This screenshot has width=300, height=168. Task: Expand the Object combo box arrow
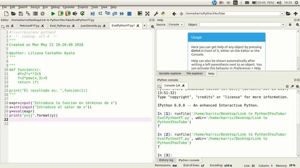pyautogui.click(x=283, y=25)
